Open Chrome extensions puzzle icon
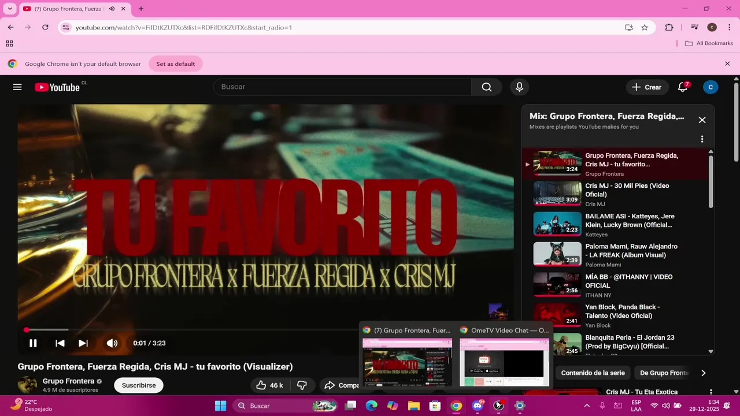740x416 pixels. (669, 27)
